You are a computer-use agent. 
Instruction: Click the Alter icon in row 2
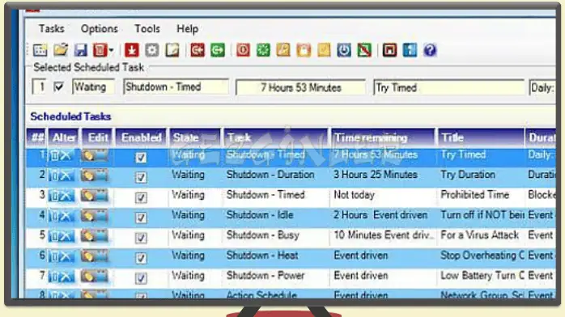click(62, 175)
